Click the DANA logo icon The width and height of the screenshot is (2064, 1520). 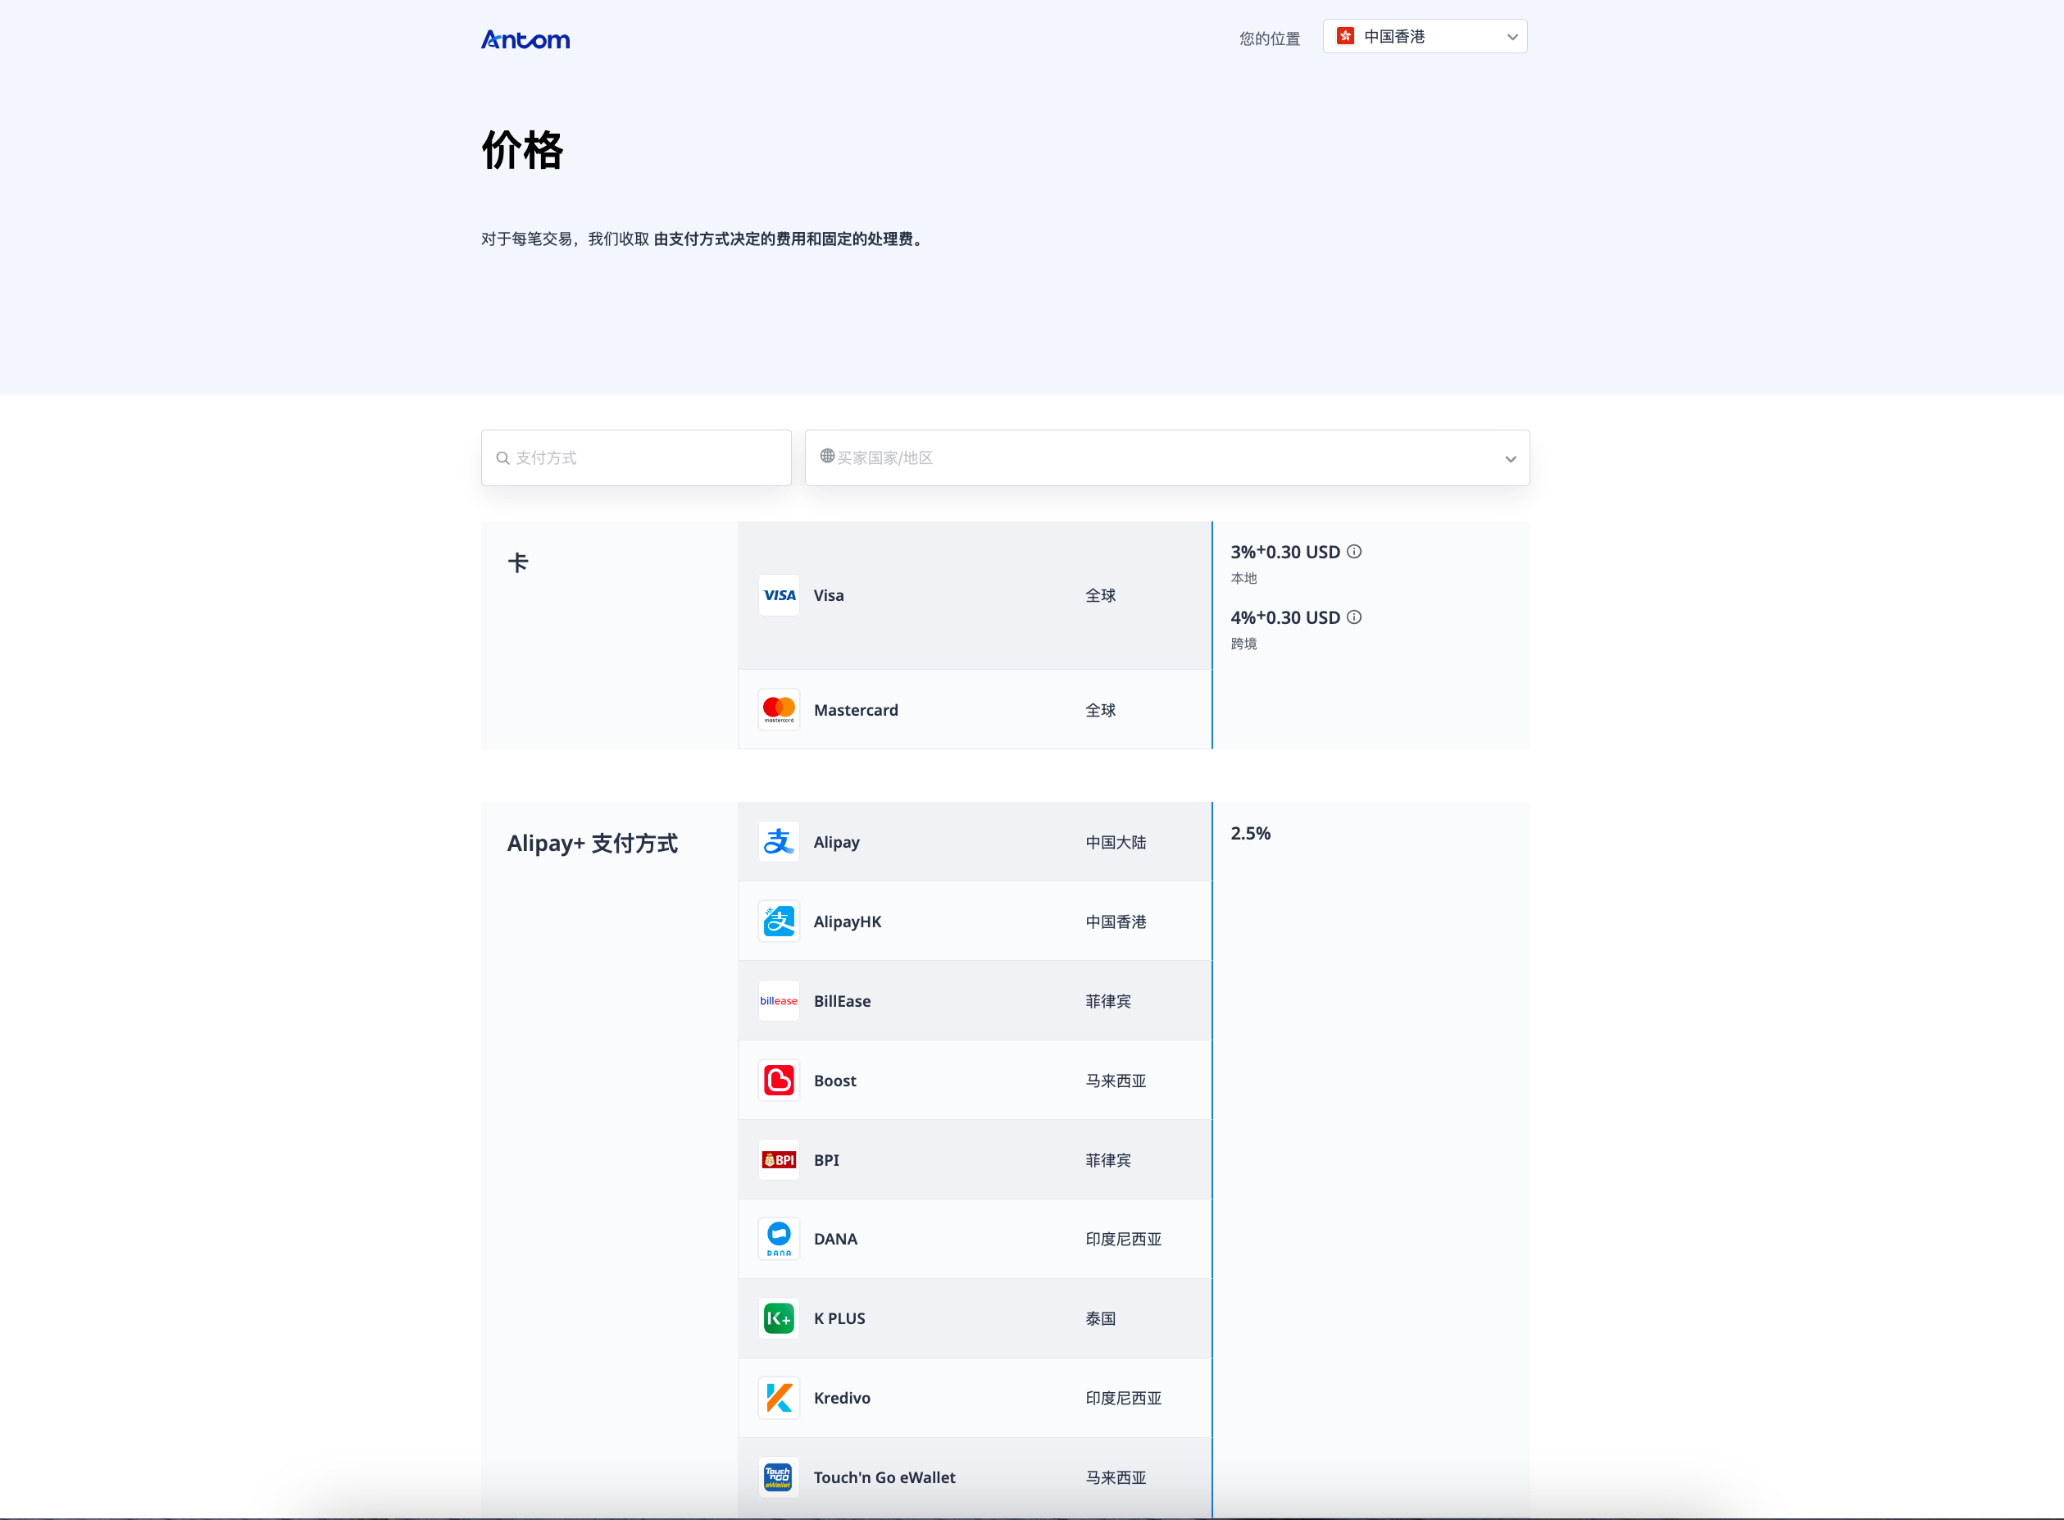[779, 1239]
